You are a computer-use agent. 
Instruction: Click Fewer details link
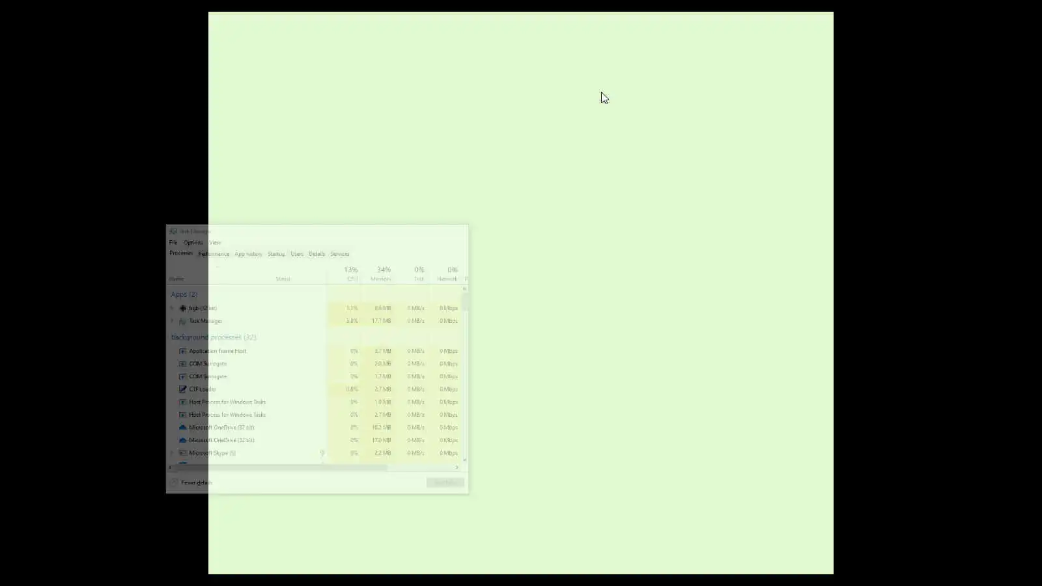coord(197,482)
